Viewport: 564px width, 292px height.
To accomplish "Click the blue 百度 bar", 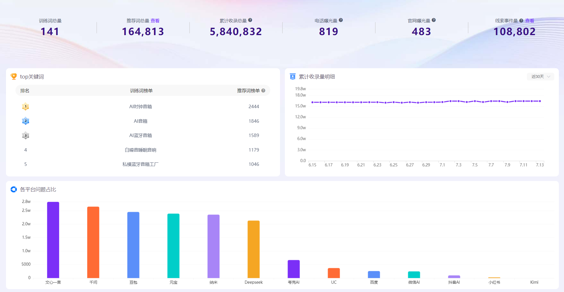I will 374,274.
